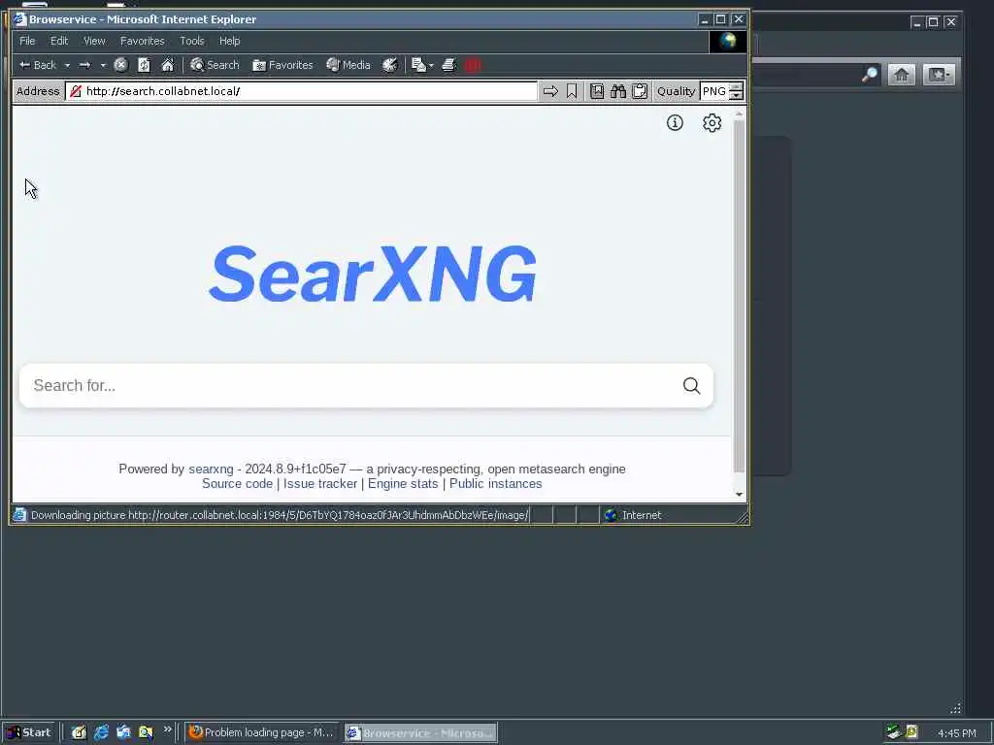Open the Forward history dropdown arrow
This screenshot has width=994, height=745.
[x=103, y=65]
